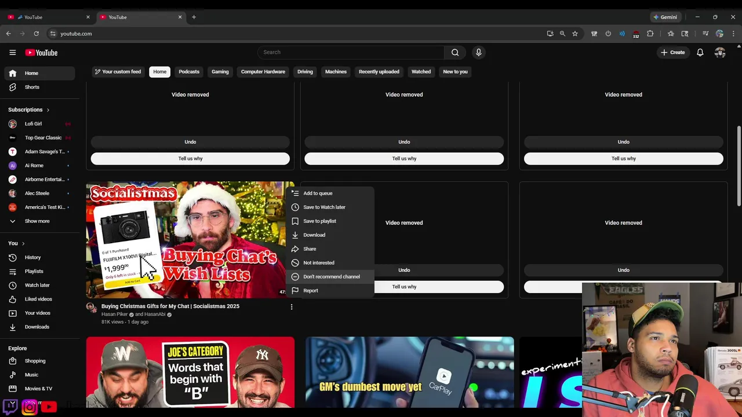Select Not interested option
The width and height of the screenshot is (742, 417).
point(330,263)
